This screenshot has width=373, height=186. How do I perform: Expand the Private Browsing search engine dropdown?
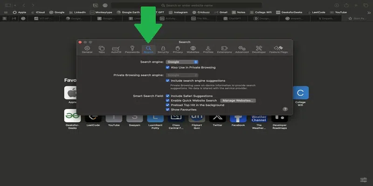click(x=182, y=75)
